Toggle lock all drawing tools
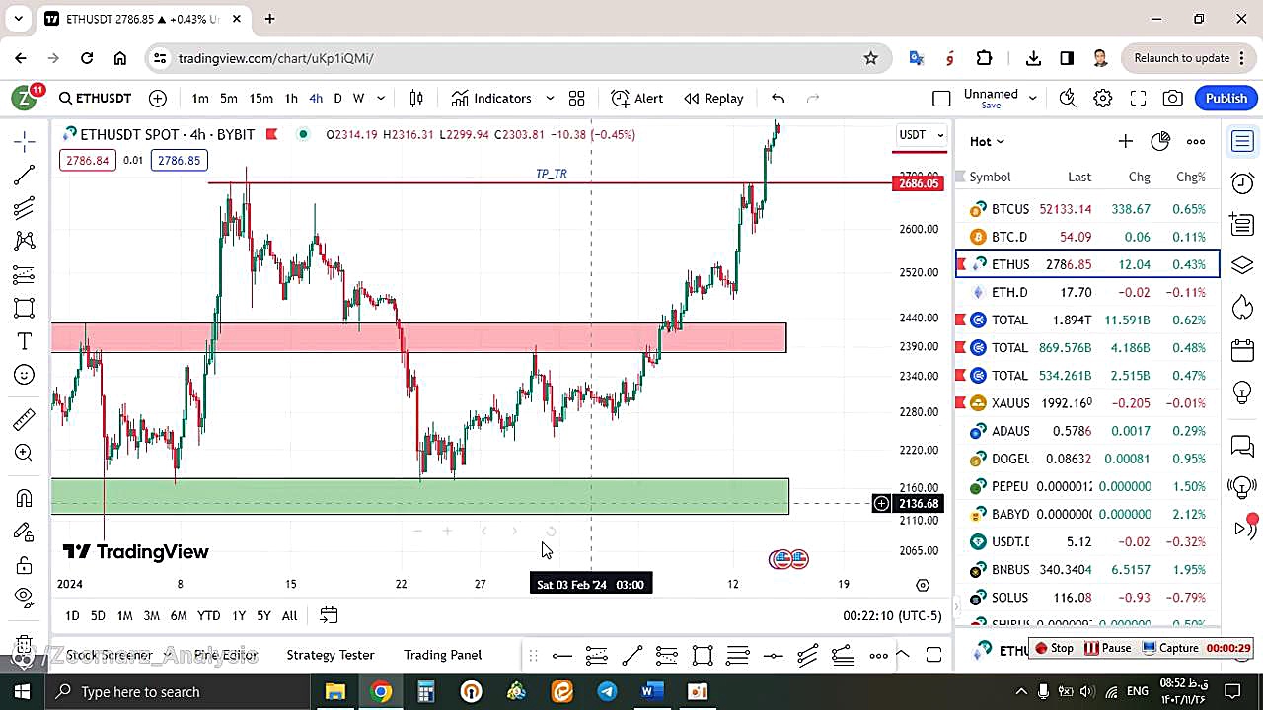This screenshot has height=710, width=1263. [25, 565]
